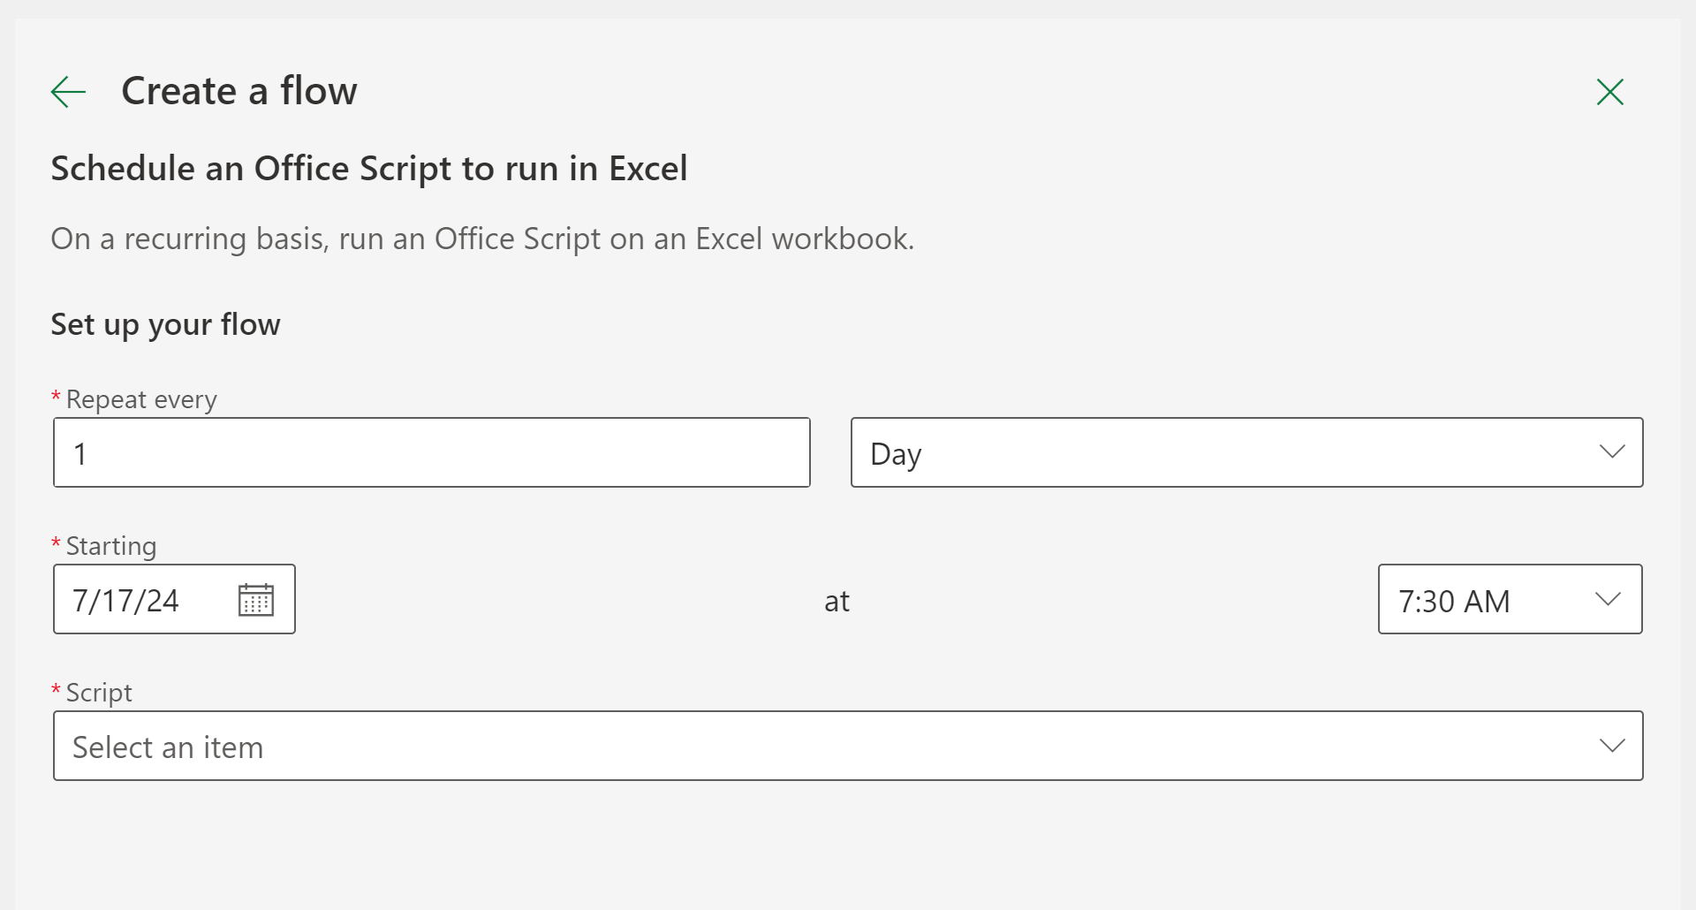Click the chevron beside 7:30 AM
Image resolution: width=1696 pixels, height=910 pixels.
tap(1608, 599)
